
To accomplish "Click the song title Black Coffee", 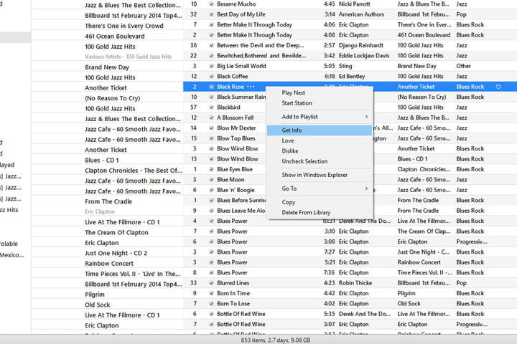I will (x=233, y=77).
